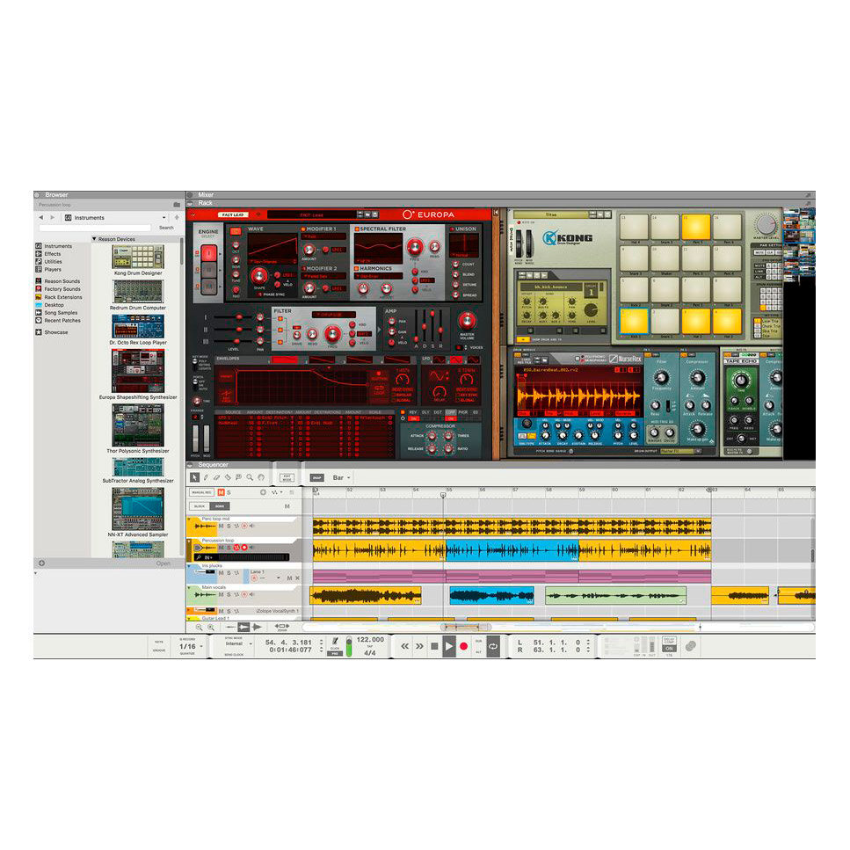Screen dimensions: 850x850
Task: Switch sequencer to Block view
Action: click(200, 505)
